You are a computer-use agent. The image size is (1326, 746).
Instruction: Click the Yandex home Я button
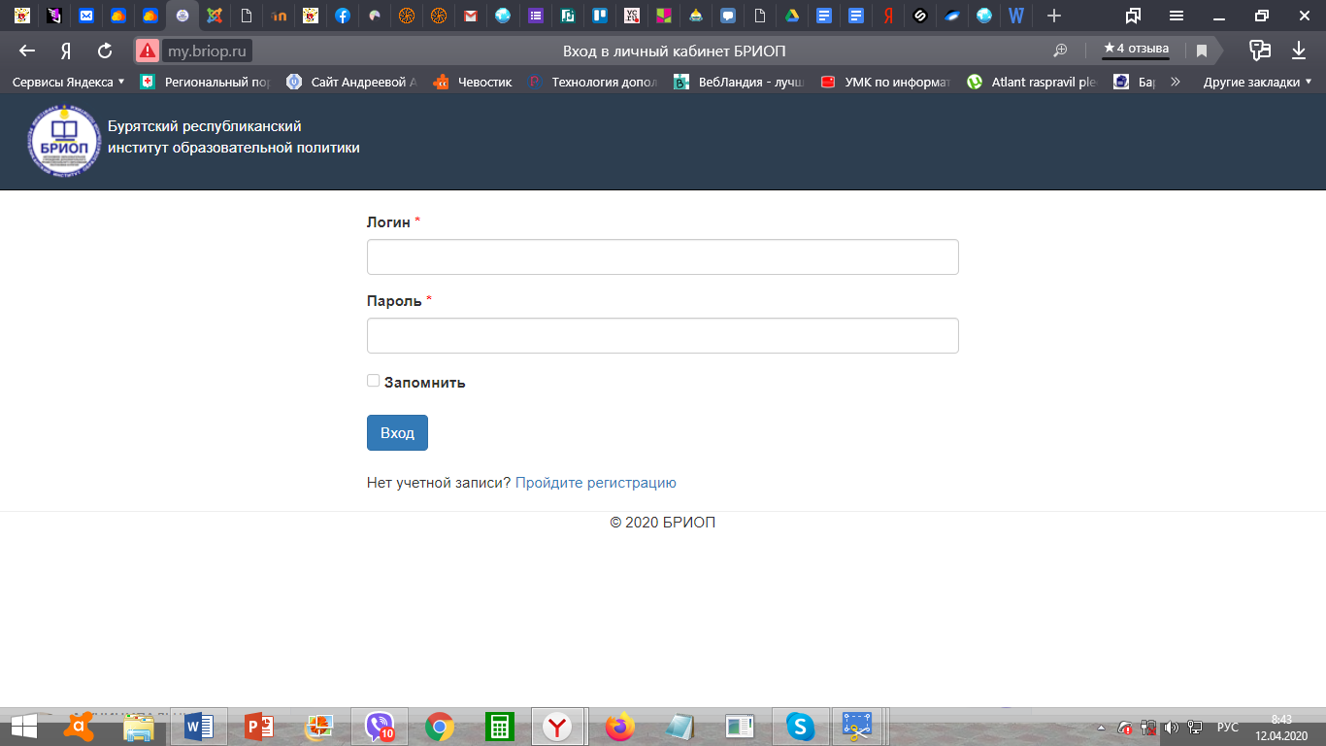66,51
